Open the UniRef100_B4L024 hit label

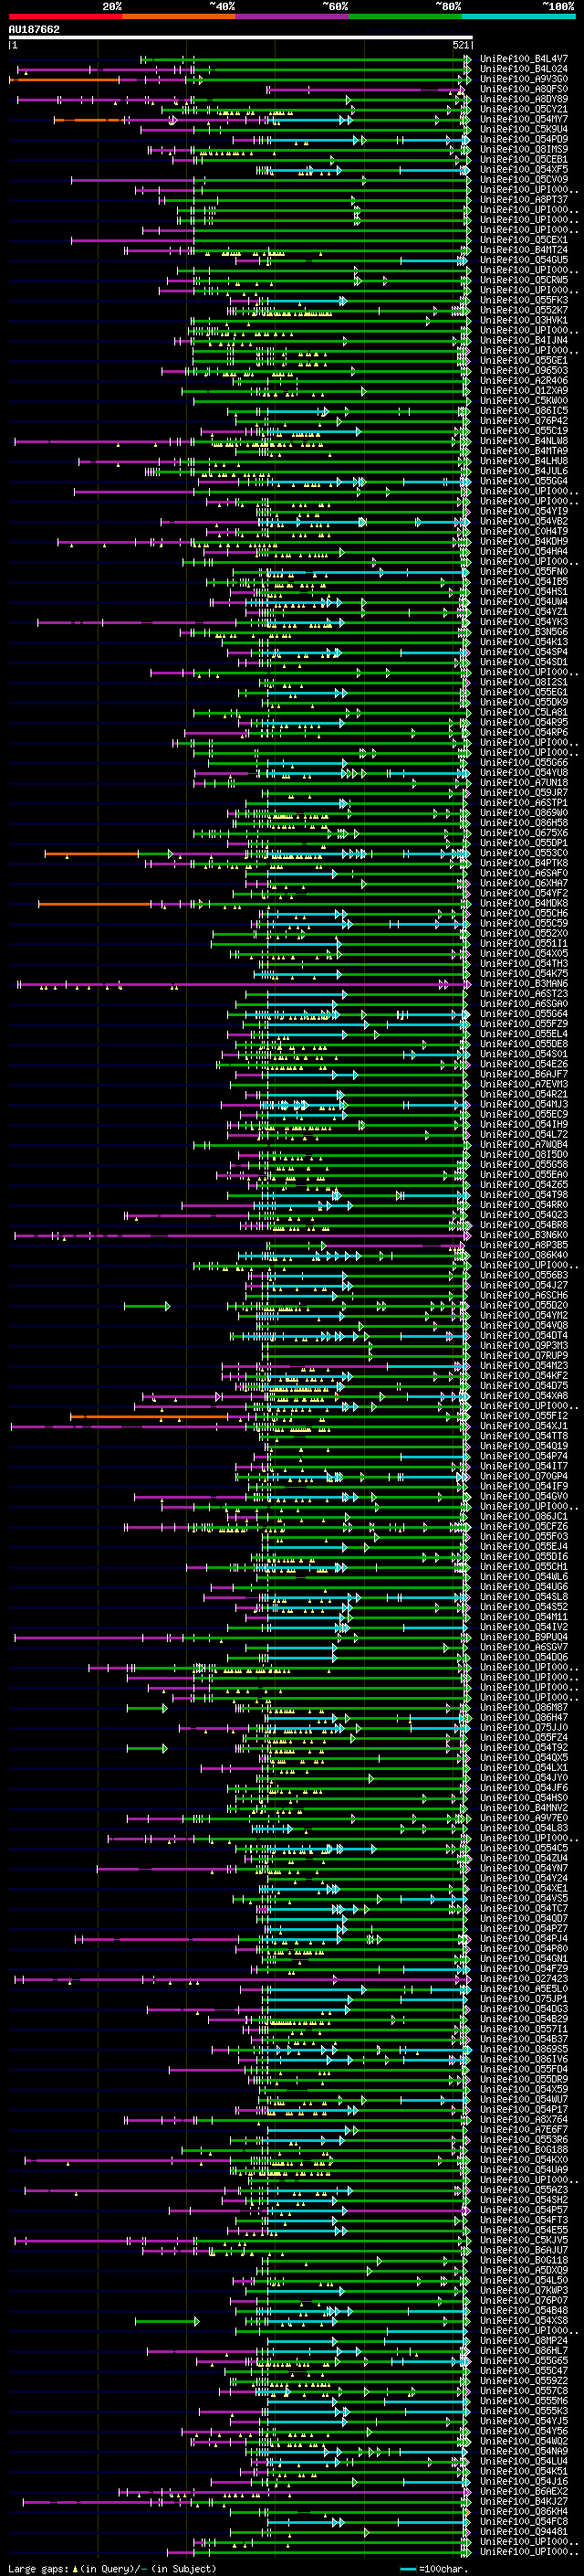click(x=524, y=69)
